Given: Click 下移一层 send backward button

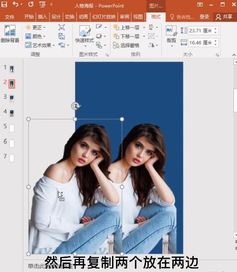Looking at the screenshot, I should [126, 36].
